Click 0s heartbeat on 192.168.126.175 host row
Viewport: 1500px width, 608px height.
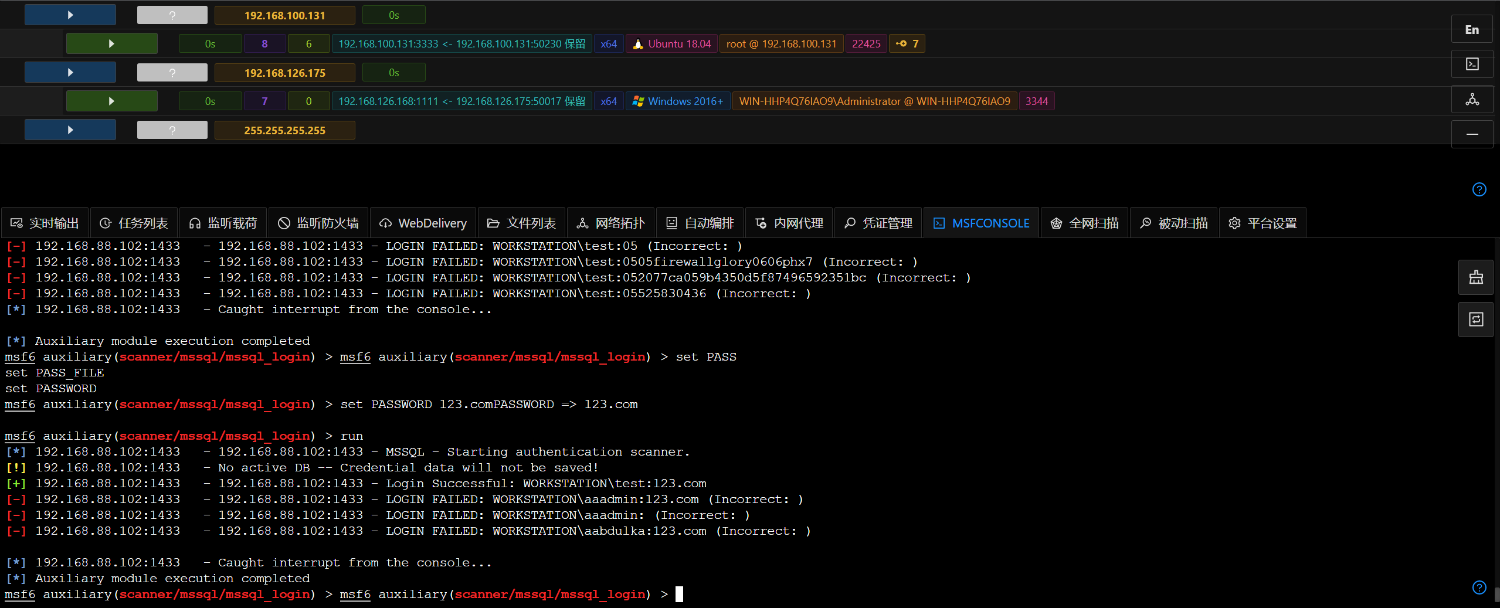pyautogui.click(x=394, y=73)
